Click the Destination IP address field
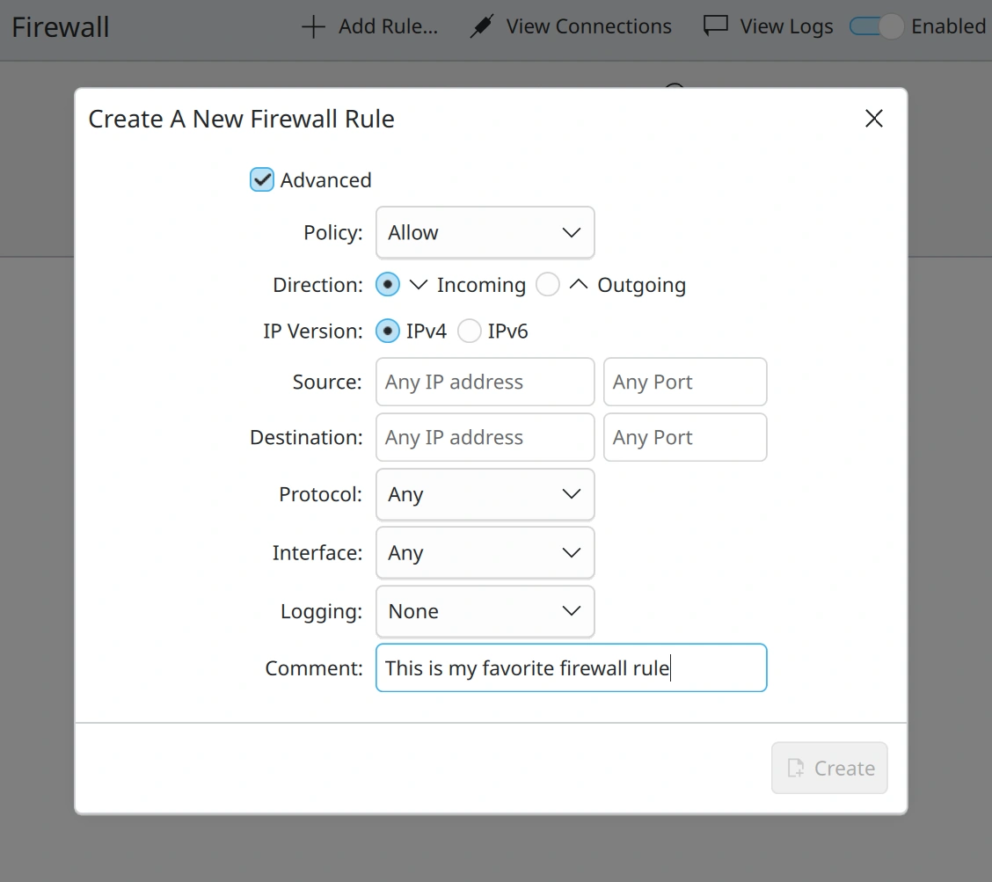The width and height of the screenshot is (992, 882). pyautogui.click(x=485, y=437)
